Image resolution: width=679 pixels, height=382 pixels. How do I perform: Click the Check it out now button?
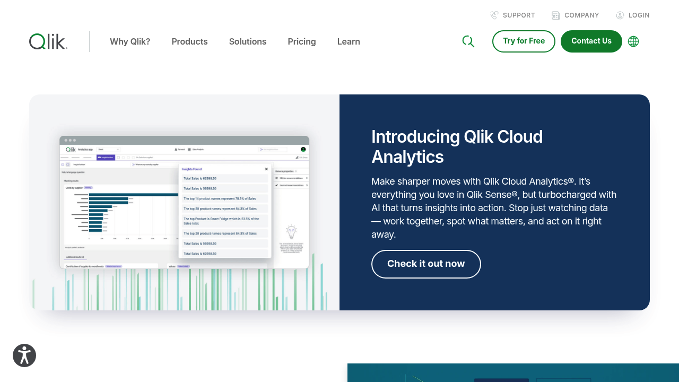coord(426,264)
